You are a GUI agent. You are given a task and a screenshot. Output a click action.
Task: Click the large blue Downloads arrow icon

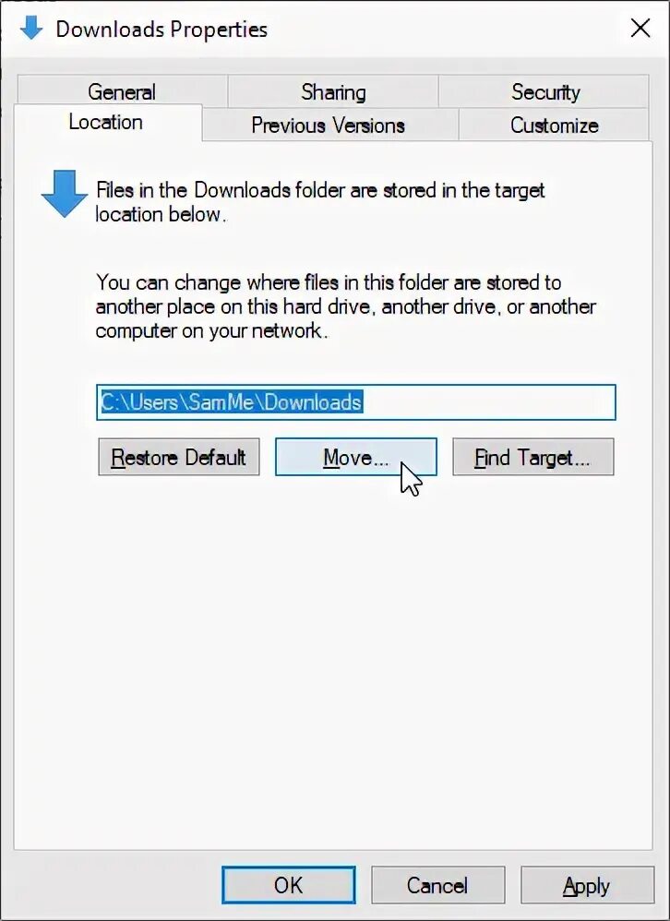coord(65,194)
